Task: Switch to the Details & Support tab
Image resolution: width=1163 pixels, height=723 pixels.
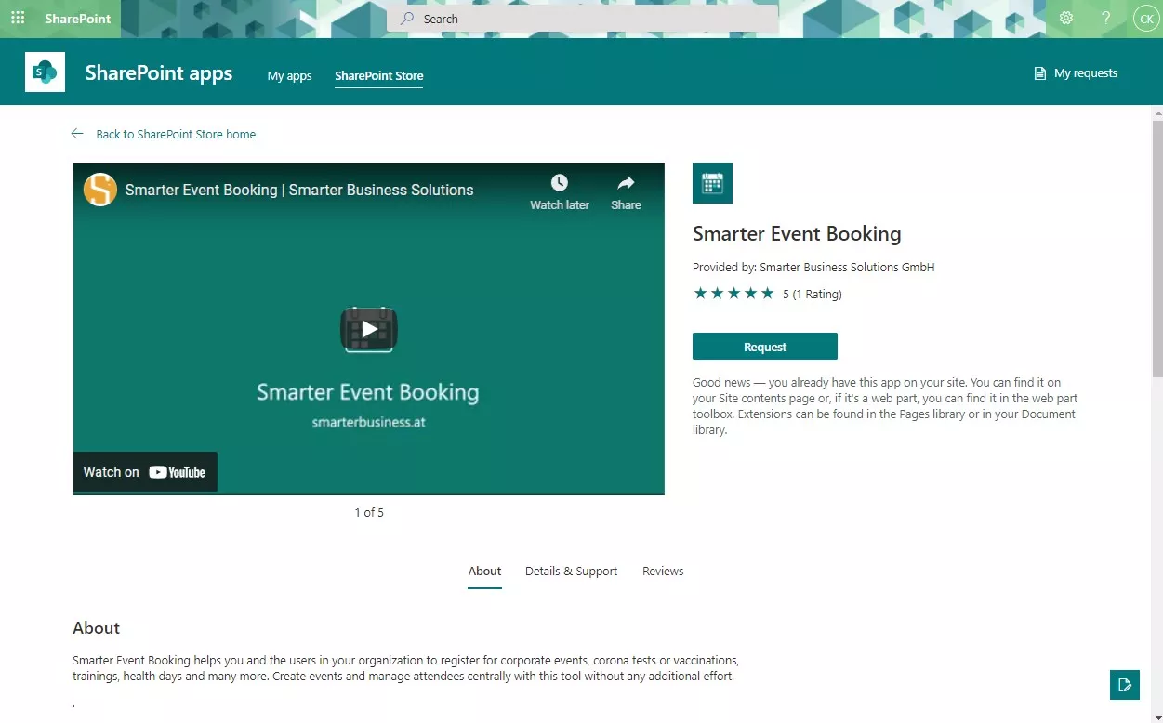Action: [571, 572]
